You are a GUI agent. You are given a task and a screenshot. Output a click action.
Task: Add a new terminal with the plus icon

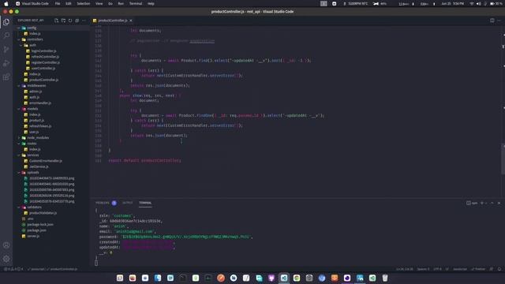click(x=482, y=203)
